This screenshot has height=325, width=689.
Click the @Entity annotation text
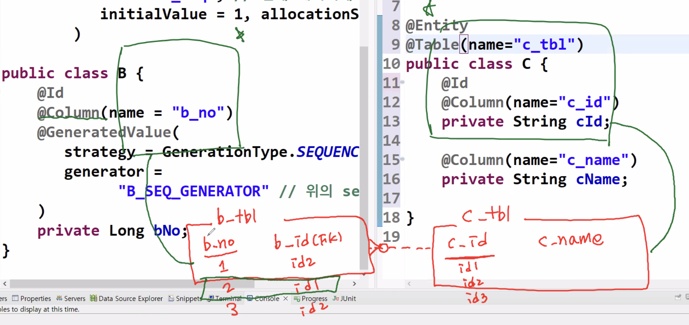click(437, 26)
